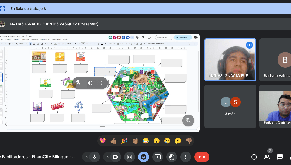Unpin the shared presentation tile
The height and width of the screenshot is (165, 291).
pos(78,83)
